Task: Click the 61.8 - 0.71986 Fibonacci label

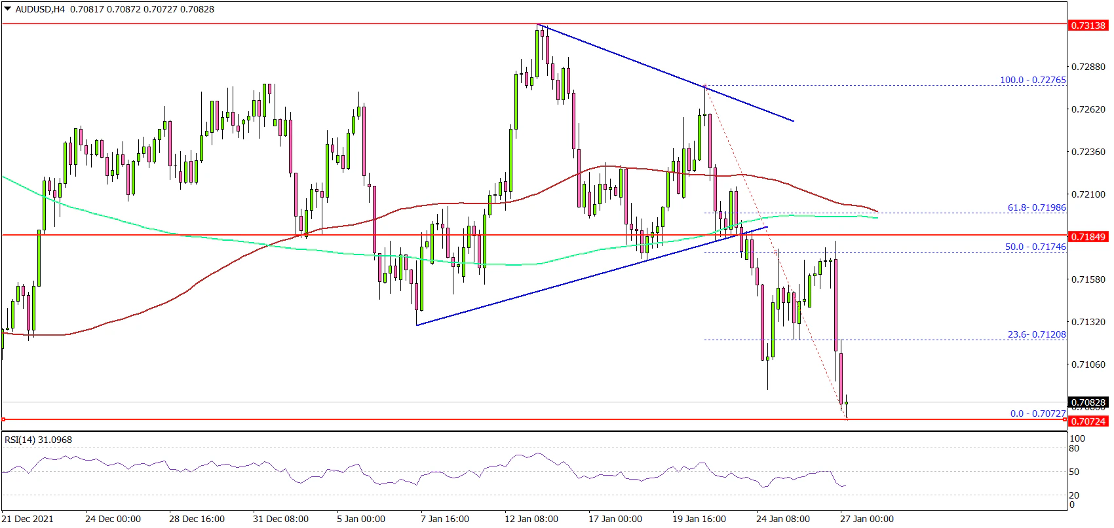Action: 1036,207
